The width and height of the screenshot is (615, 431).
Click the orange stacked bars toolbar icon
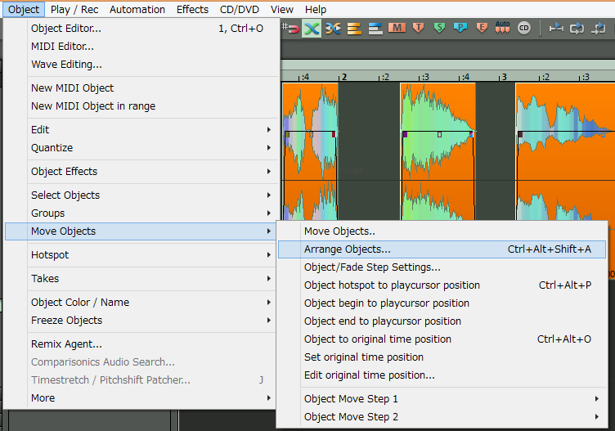pos(354,29)
